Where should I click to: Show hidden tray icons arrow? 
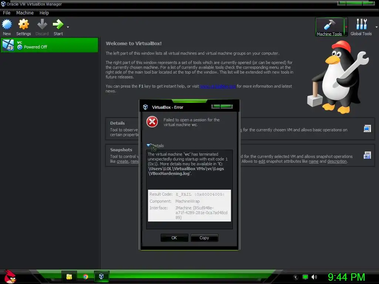[296, 277]
